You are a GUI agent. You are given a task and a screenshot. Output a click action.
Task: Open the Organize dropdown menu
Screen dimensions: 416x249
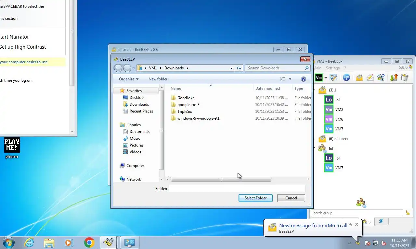pyautogui.click(x=129, y=79)
